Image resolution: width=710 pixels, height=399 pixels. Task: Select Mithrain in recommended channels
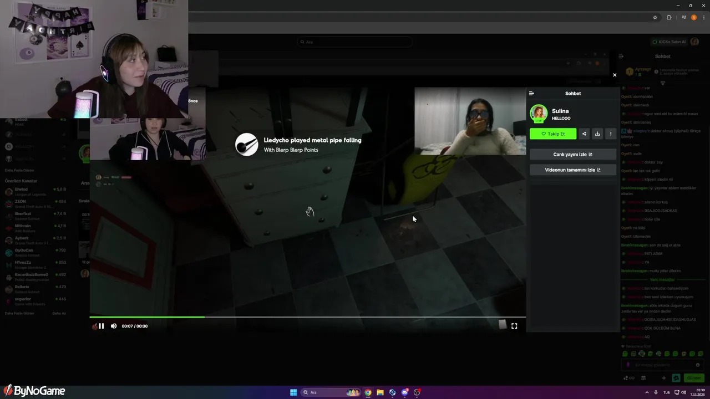pyautogui.click(x=35, y=227)
